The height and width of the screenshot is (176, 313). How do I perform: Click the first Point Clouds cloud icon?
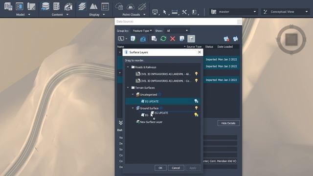click(119, 6)
